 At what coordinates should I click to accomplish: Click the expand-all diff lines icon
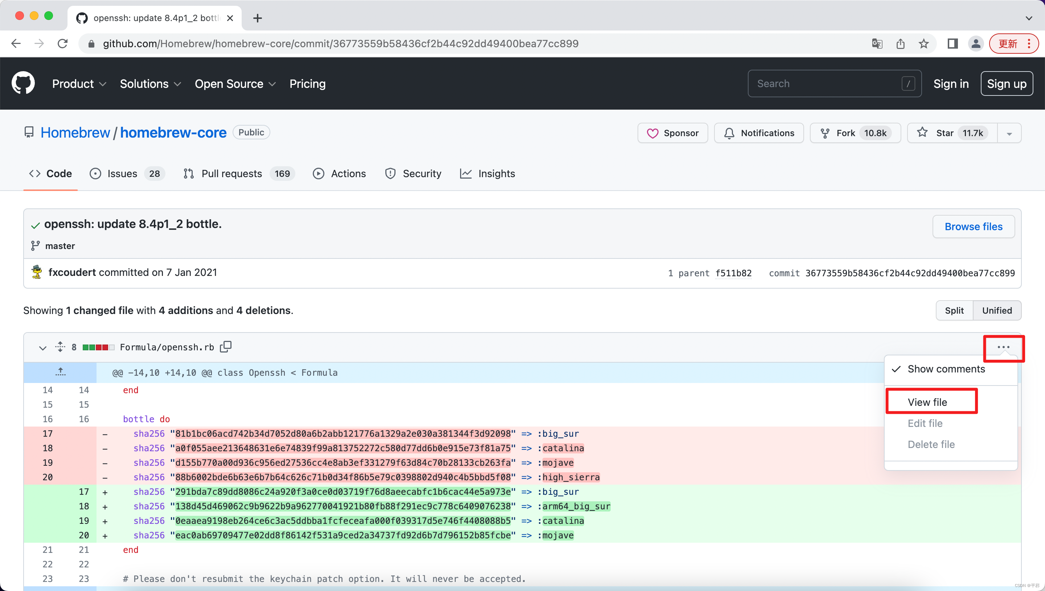(x=60, y=347)
